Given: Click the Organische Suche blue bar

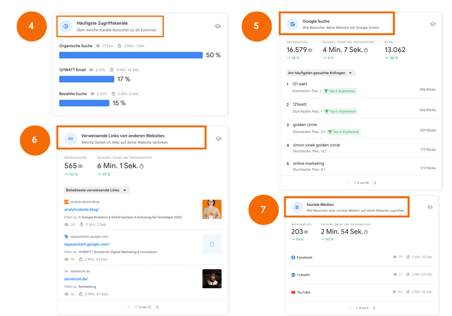Looking at the screenshot, I should click(x=131, y=55).
